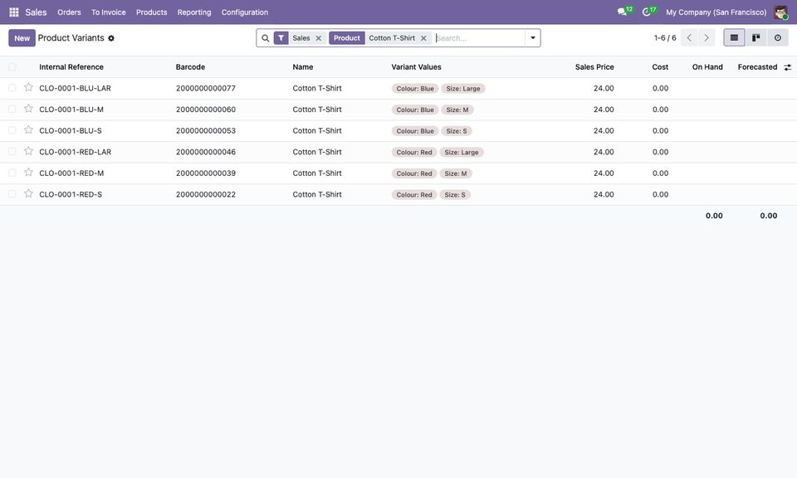Click the 1-6 / 6 pager counter
The height and width of the screenshot is (478, 797).
click(665, 38)
